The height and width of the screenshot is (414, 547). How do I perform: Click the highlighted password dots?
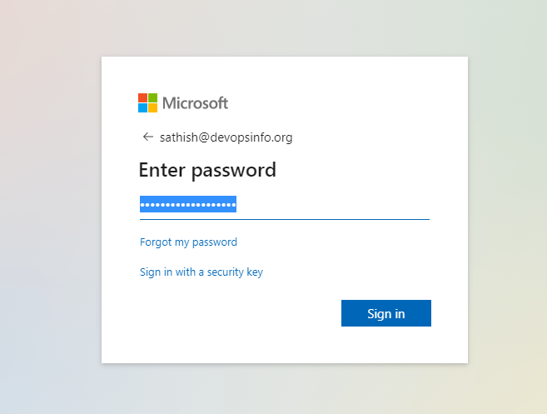tap(188, 205)
